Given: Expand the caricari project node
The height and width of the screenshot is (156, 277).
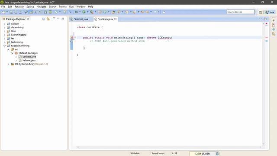Looking at the screenshot, I should coord(5,24).
